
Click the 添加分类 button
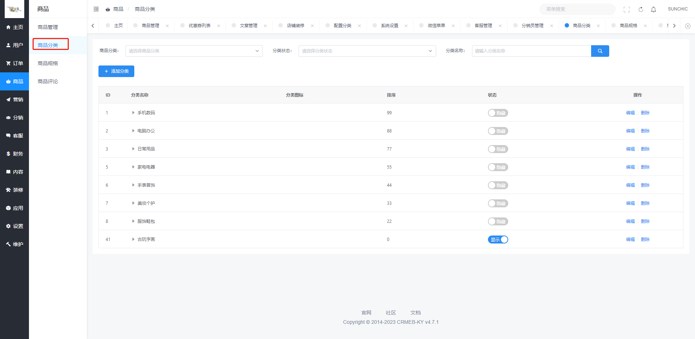click(116, 71)
